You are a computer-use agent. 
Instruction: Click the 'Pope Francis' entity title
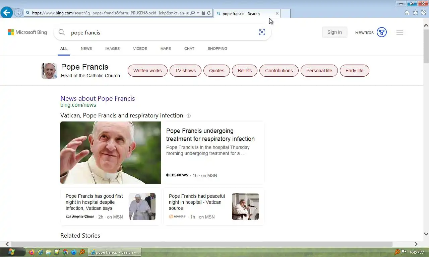(x=84, y=67)
